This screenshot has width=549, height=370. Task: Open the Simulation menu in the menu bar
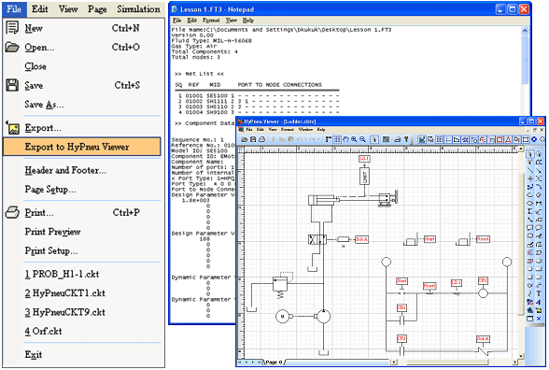tap(138, 9)
